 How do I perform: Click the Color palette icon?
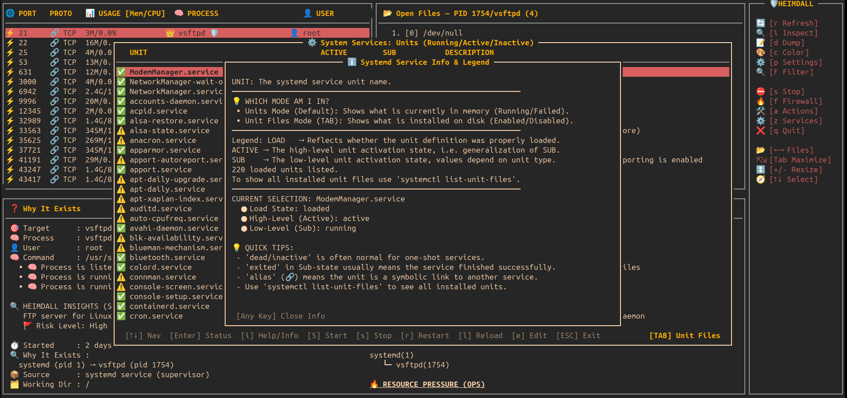click(x=761, y=52)
